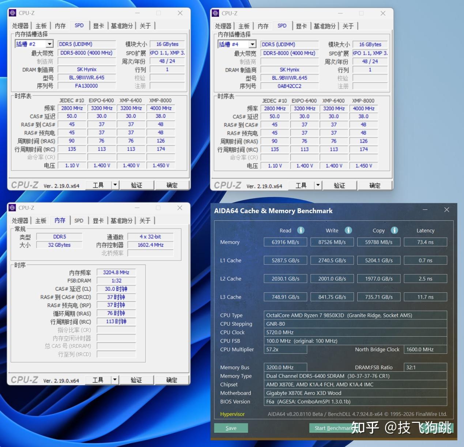The height and width of the screenshot is (447, 464).
Task: Click Memory Copy value 59788 MB/s
Action: [x=379, y=242]
